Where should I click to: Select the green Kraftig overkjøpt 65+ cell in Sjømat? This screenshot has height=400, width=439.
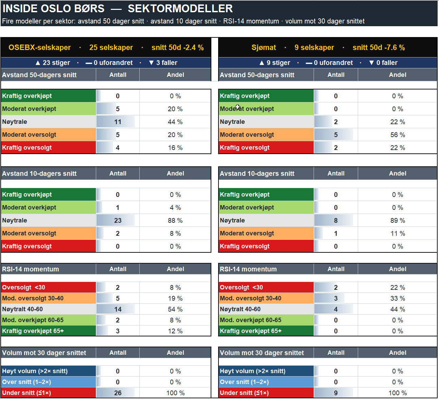(x=266, y=331)
